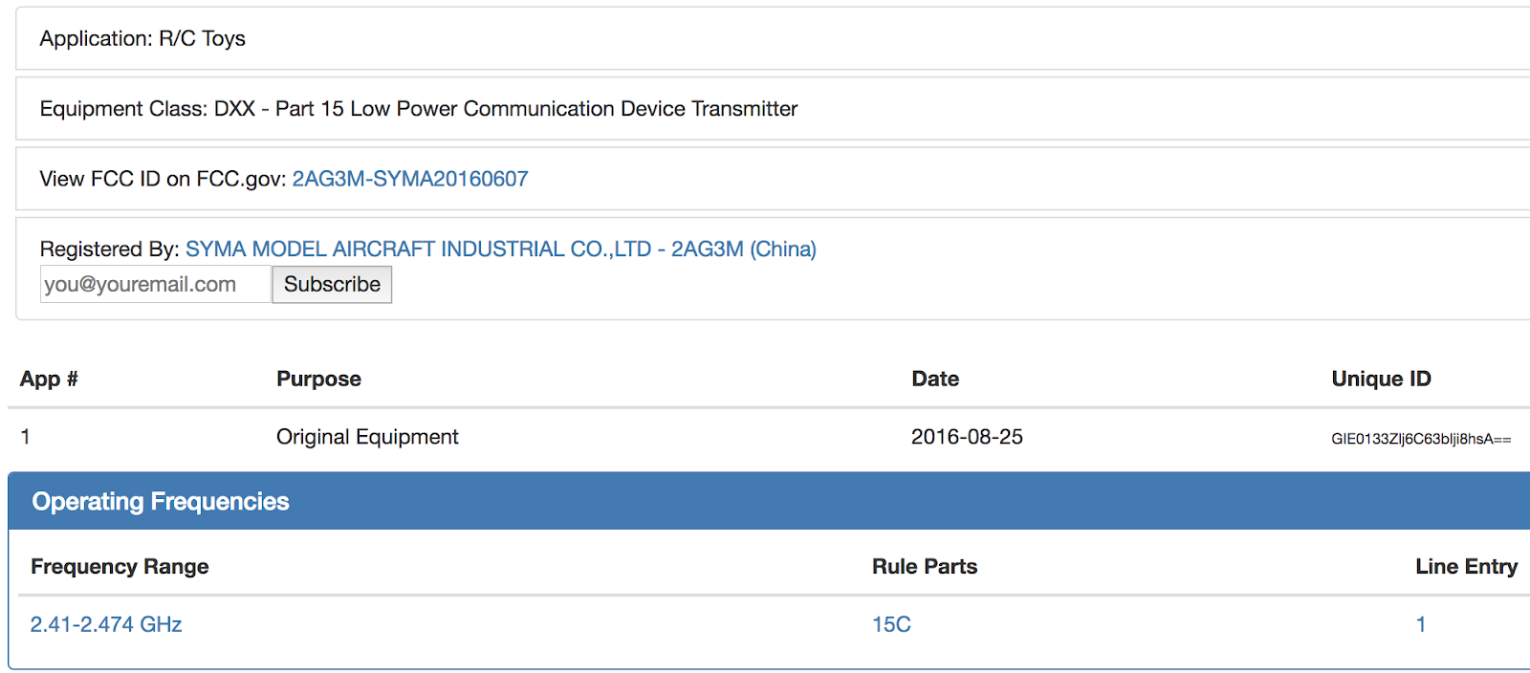
Task: Select the Original Equipment purpose cell
Action: [367, 437]
